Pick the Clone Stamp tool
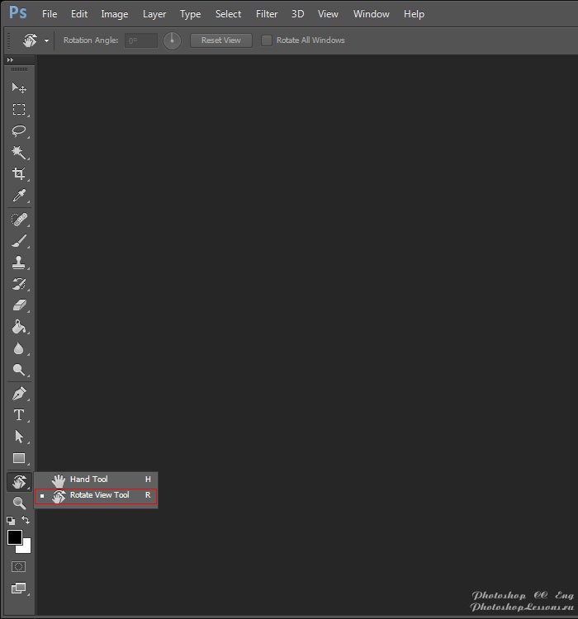Screen dimensions: 578x619 pyautogui.click(x=18, y=263)
